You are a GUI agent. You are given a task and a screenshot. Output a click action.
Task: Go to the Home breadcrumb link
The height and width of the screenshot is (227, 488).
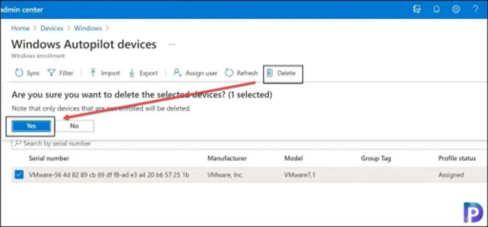[20, 28]
